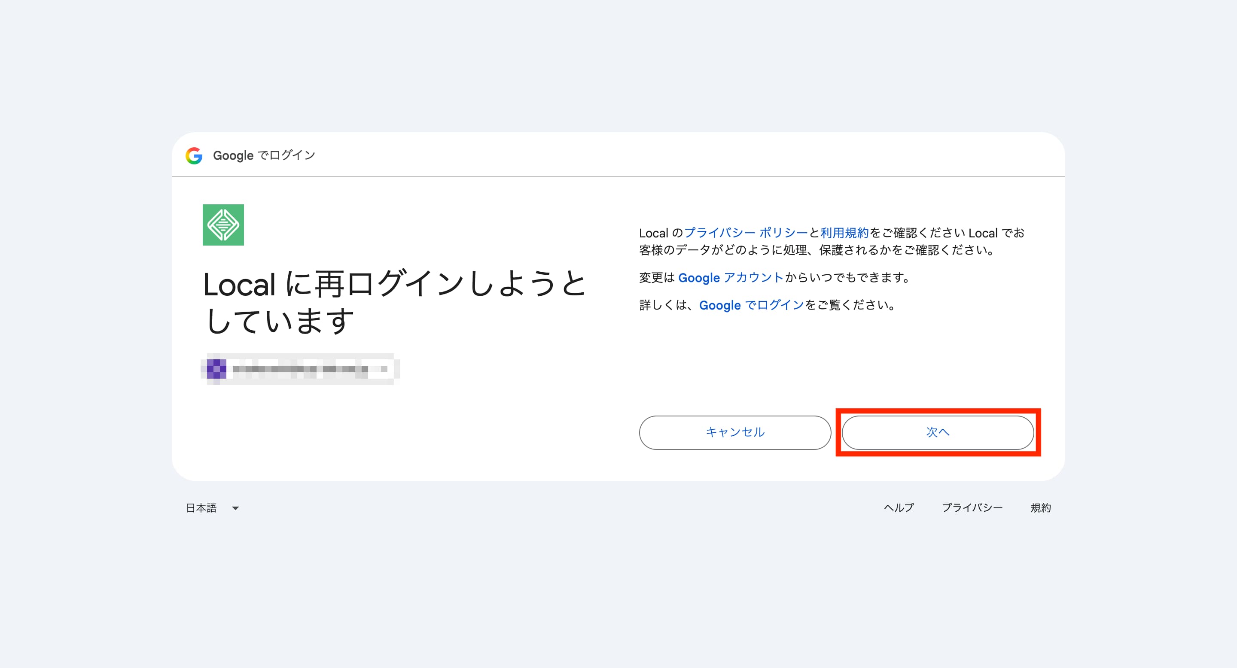The width and height of the screenshot is (1237, 668).
Task: Click the Local に再ログイン heading text
Action: [x=395, y=302]
